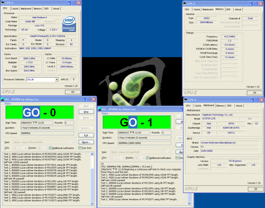Screen dimensions: 265x208
Task: Click memory Size 2048 MBytes value
Action: pos(207,22)
